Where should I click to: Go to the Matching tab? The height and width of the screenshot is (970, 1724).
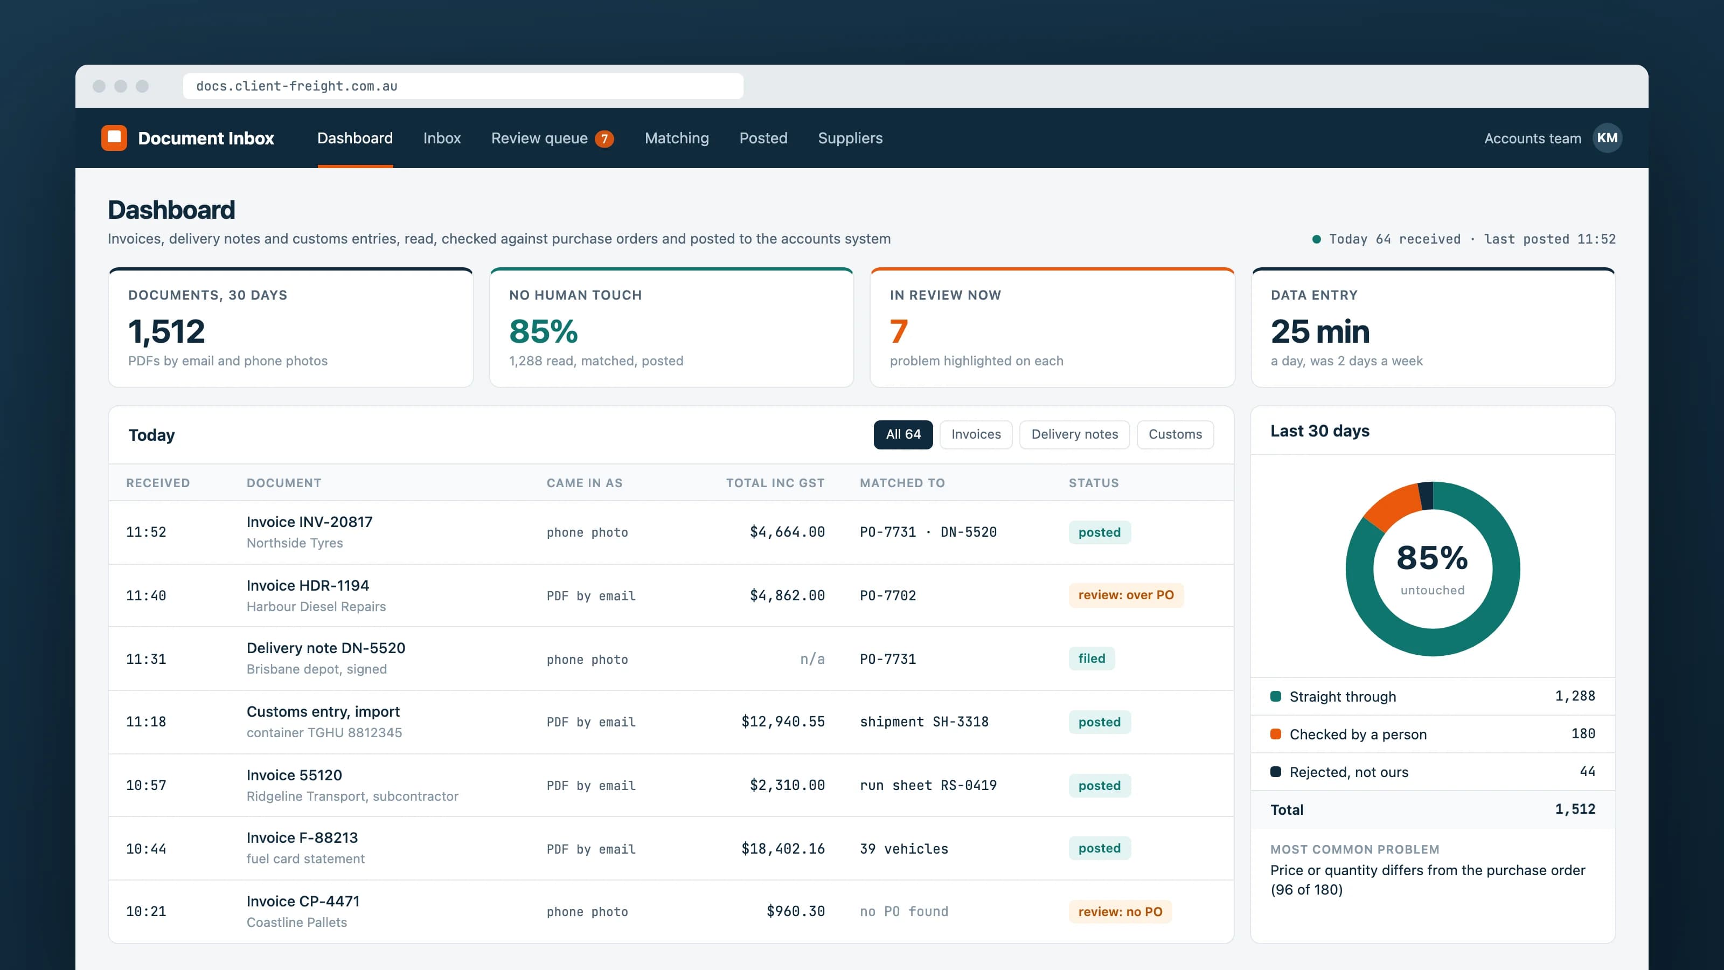coord(677,138)
